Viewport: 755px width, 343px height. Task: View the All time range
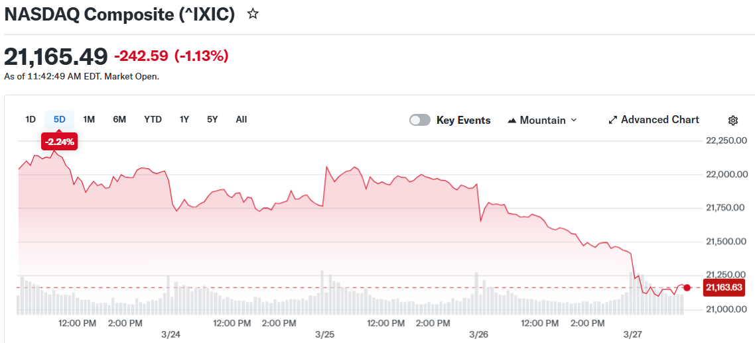[241, 120]
